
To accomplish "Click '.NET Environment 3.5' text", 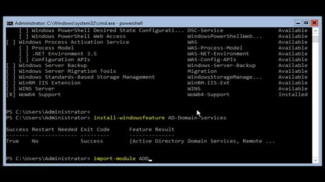I will (64, 54).
